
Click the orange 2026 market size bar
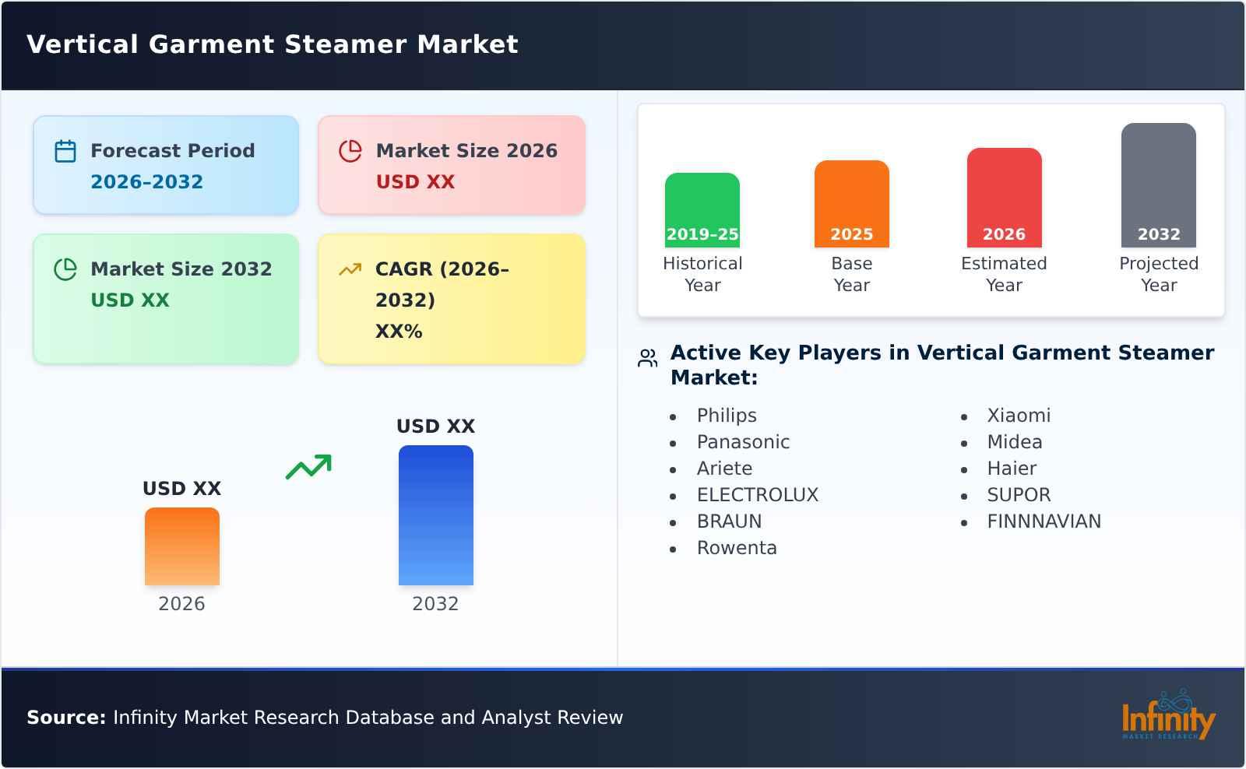pyautogui.click(x=181, y=546)
